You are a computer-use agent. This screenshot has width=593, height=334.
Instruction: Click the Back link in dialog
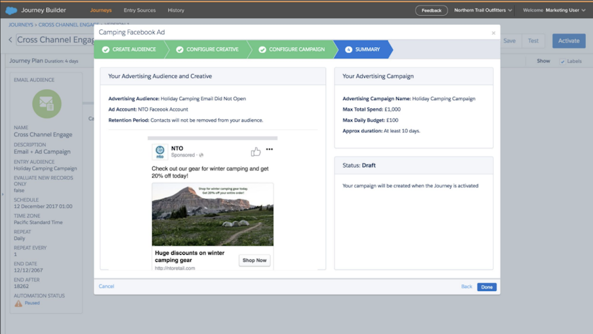(466, 287)
